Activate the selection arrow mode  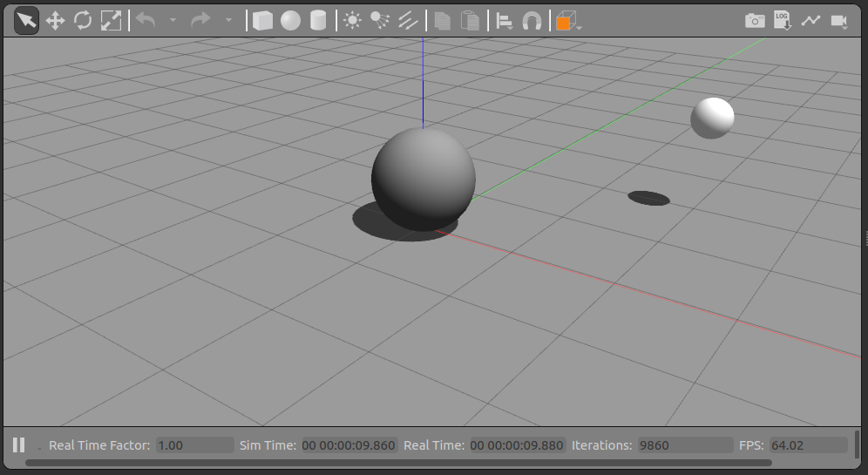point(26,21)
